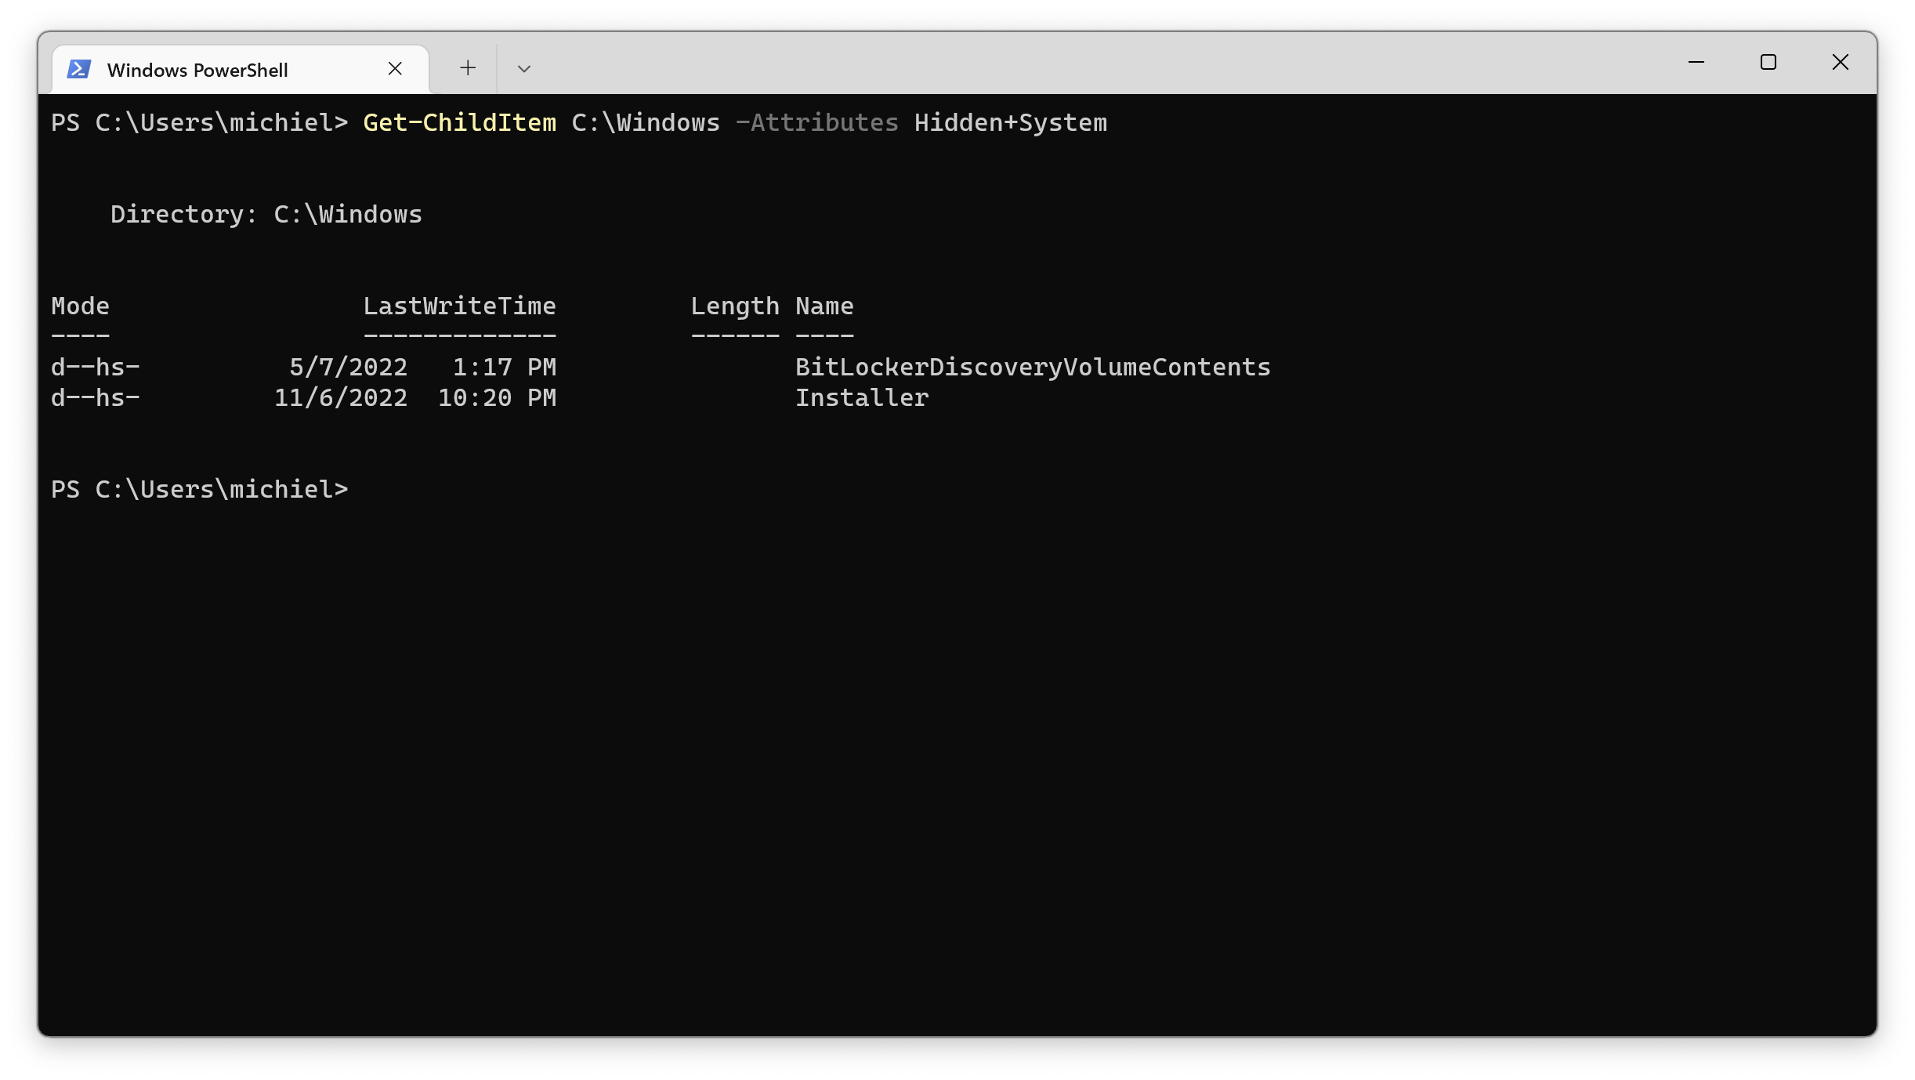Click the 11/6/2022 date value

[x=341, y=398]
